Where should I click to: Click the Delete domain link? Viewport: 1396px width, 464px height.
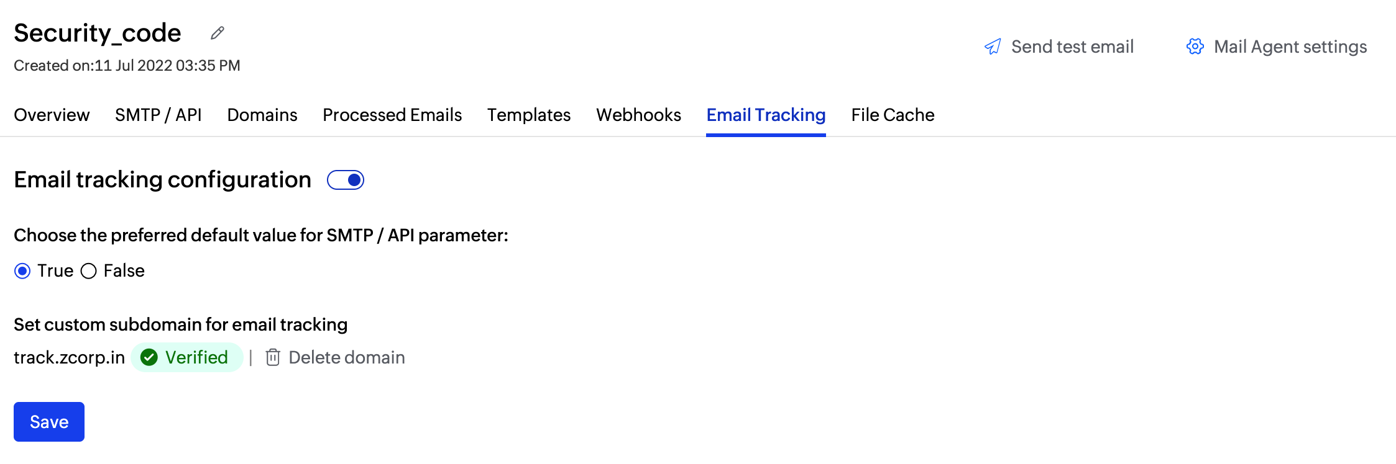point(346,357)
